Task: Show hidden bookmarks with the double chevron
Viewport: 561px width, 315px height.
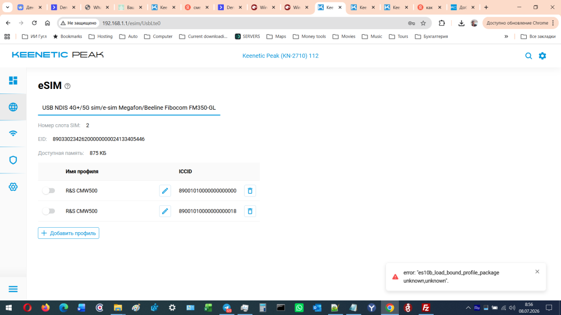Action: pyautogui.click(x=506, y=36)
